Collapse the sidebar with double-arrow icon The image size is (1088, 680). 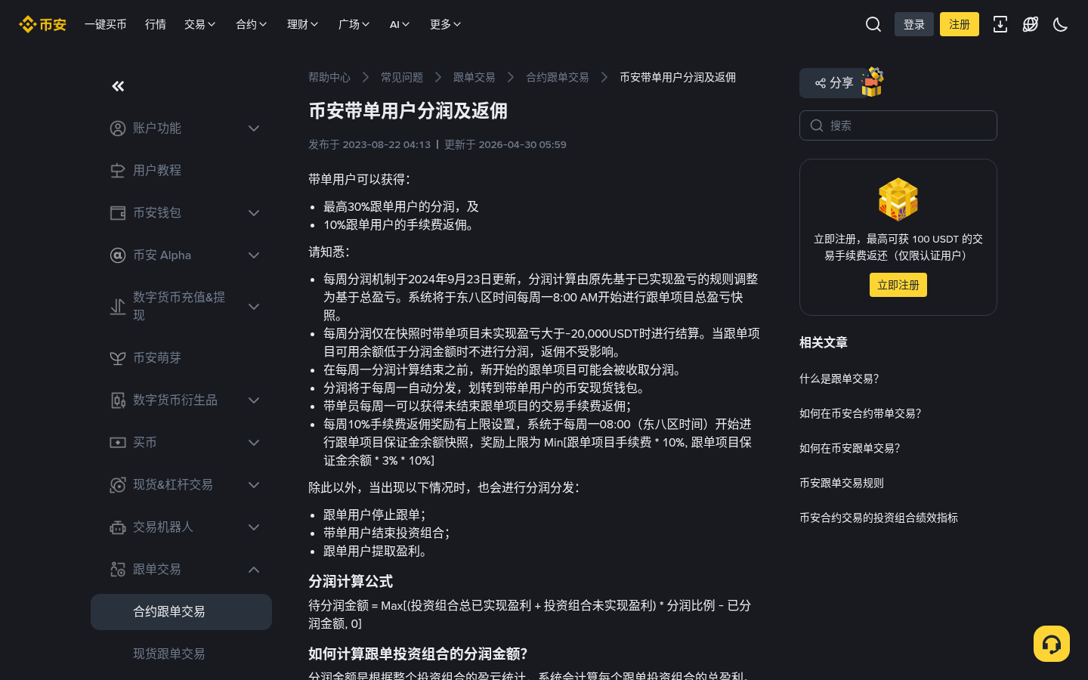pyautogui.click(x=118, y=86)
